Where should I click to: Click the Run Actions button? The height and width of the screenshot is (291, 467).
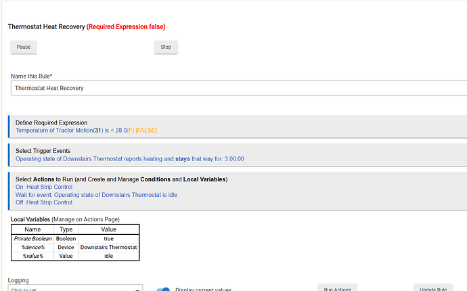338,288
